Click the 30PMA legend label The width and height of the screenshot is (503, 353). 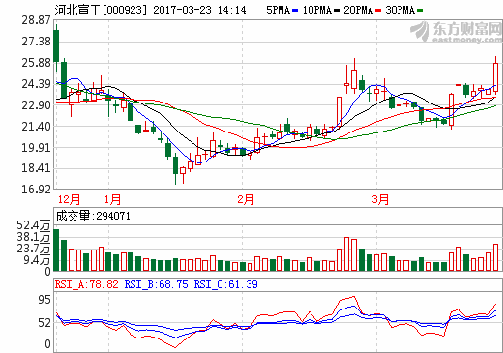coord(399,10)
